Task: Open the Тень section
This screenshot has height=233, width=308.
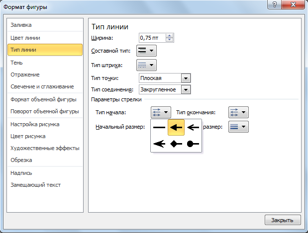Action: 45,63
